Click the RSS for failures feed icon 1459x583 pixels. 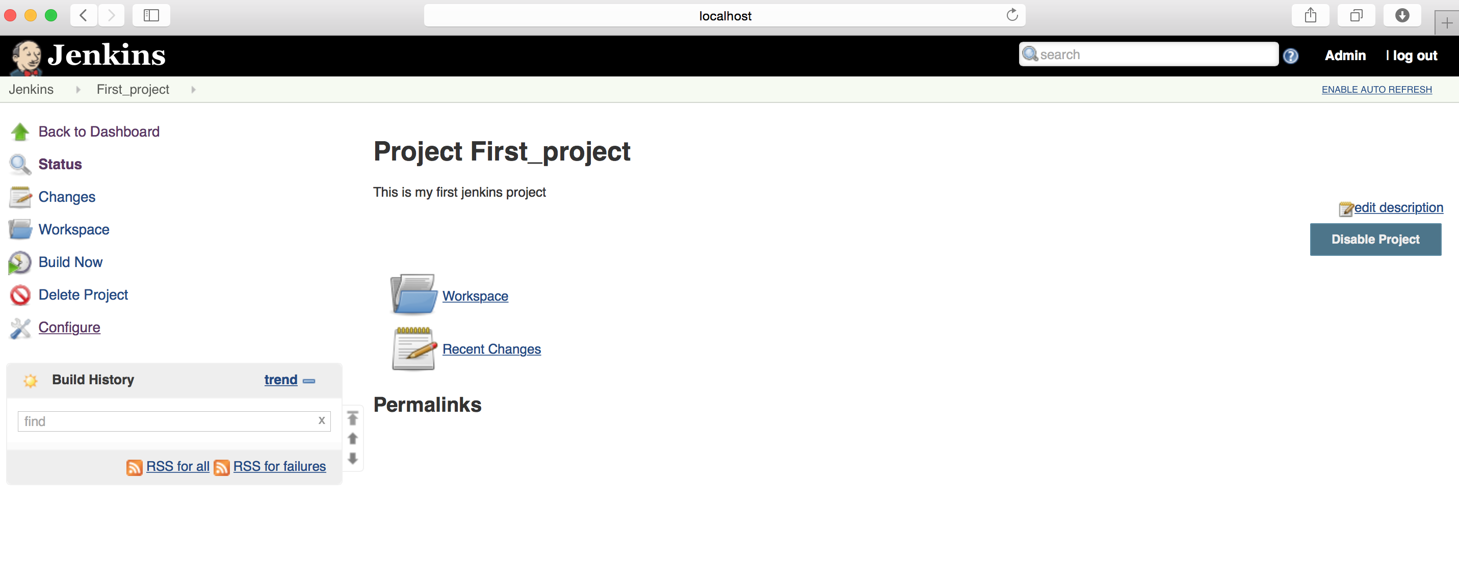[221, 467]
